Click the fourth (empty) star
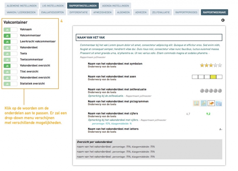This screenshot has width=238, height=171. [x=215, y=66]
